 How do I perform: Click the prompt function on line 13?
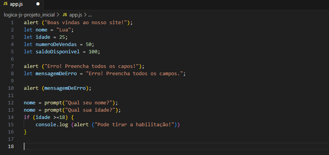tap(53, 110)
